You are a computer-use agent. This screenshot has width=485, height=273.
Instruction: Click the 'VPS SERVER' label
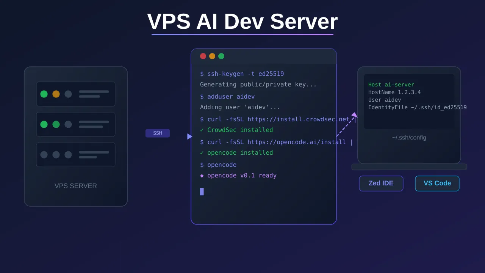click(76, 186)
